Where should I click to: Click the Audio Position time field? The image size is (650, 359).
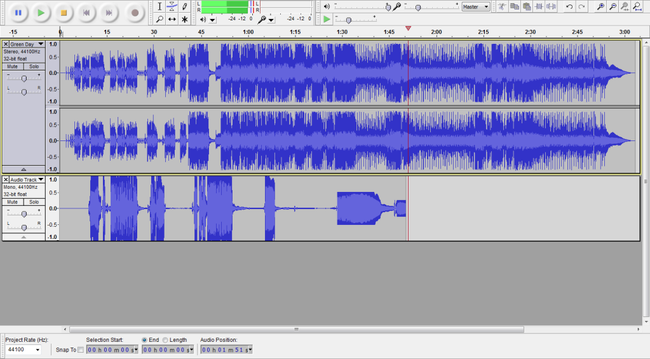(226, 349)
